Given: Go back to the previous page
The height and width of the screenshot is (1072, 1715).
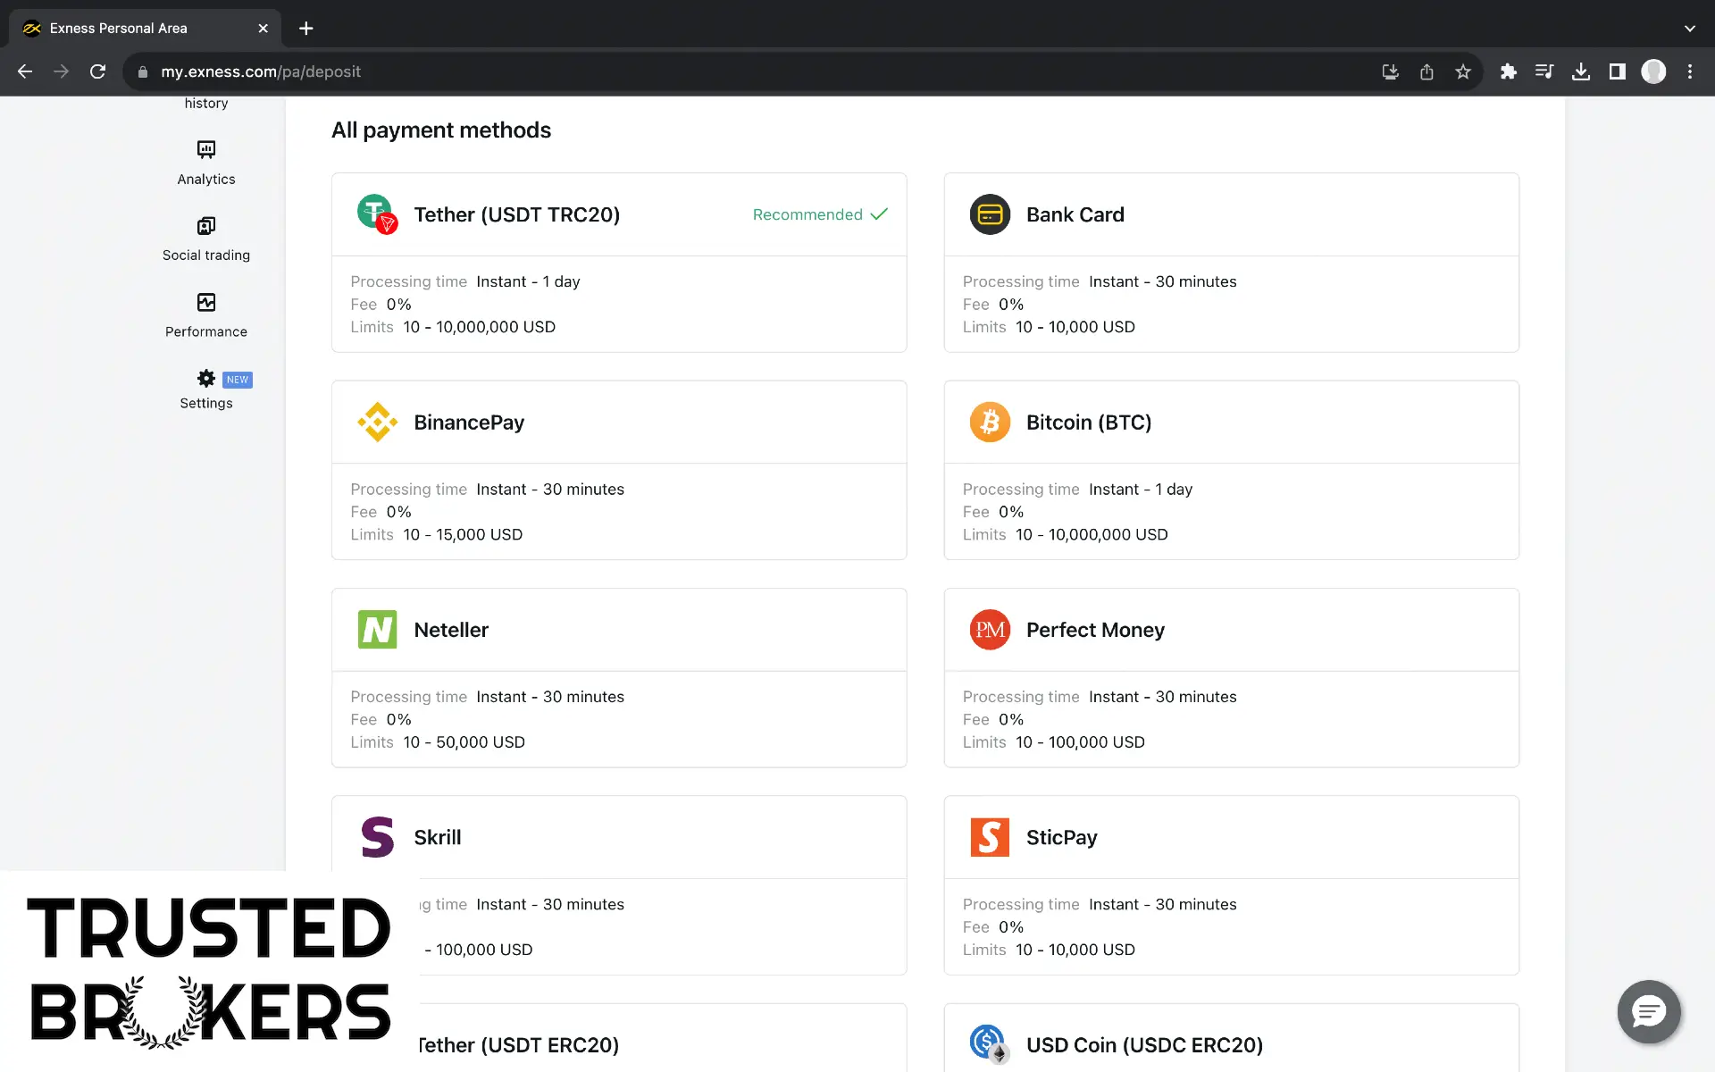Looking at the screenshot, I should pos(25,71).
